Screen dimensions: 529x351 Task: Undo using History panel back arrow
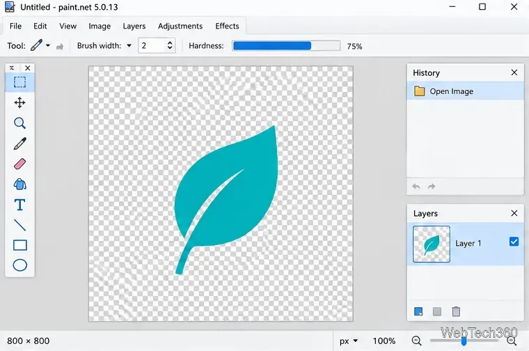[x=416, y=187]
